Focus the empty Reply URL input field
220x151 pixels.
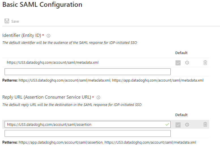(x=88, y=133)
